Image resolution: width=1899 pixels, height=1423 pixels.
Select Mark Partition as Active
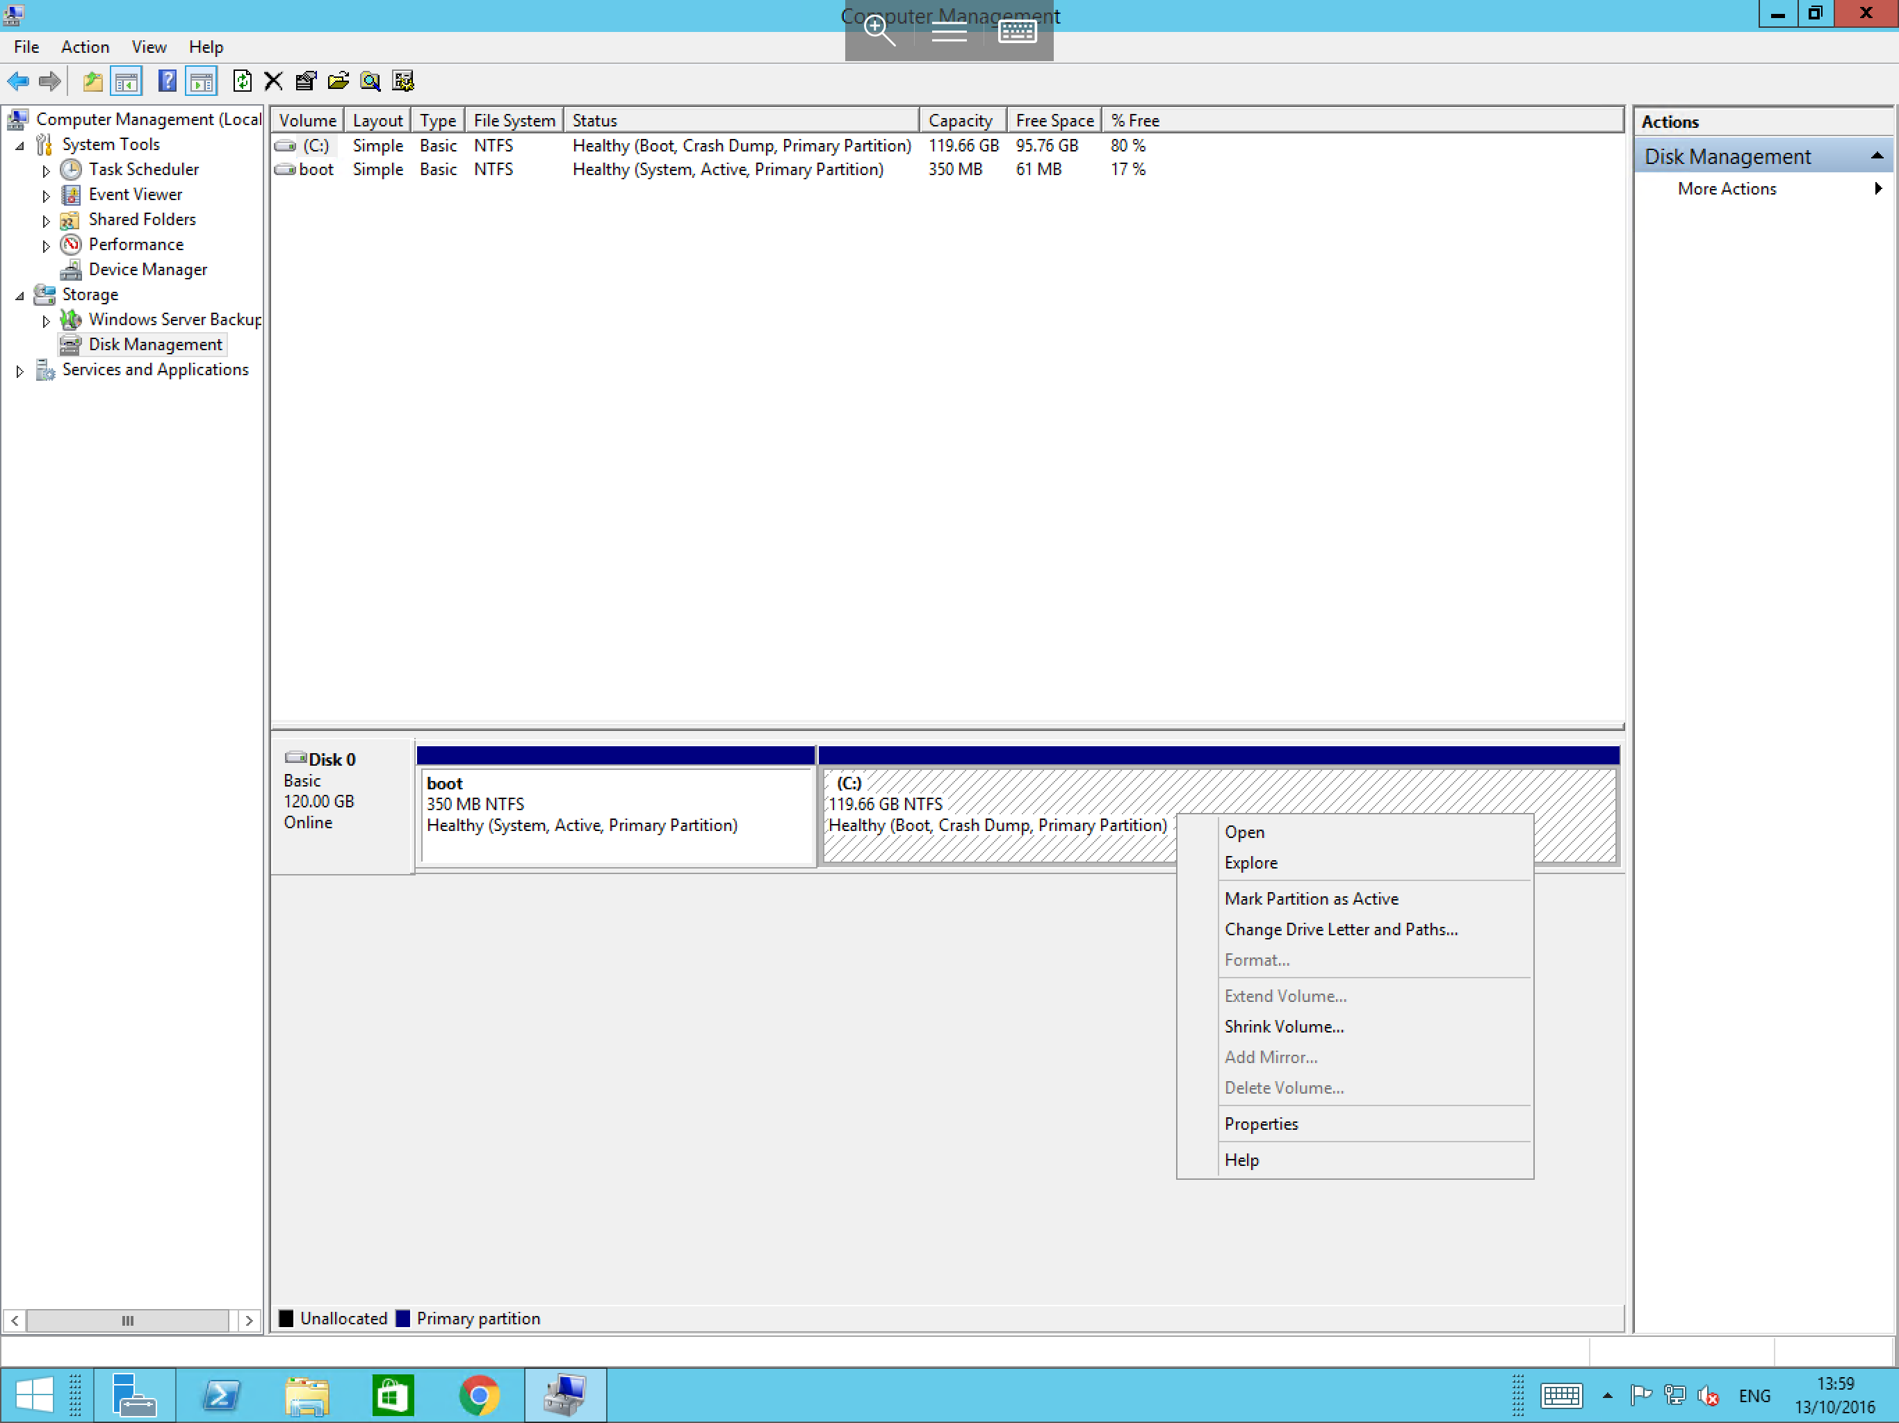point(1355,898)
